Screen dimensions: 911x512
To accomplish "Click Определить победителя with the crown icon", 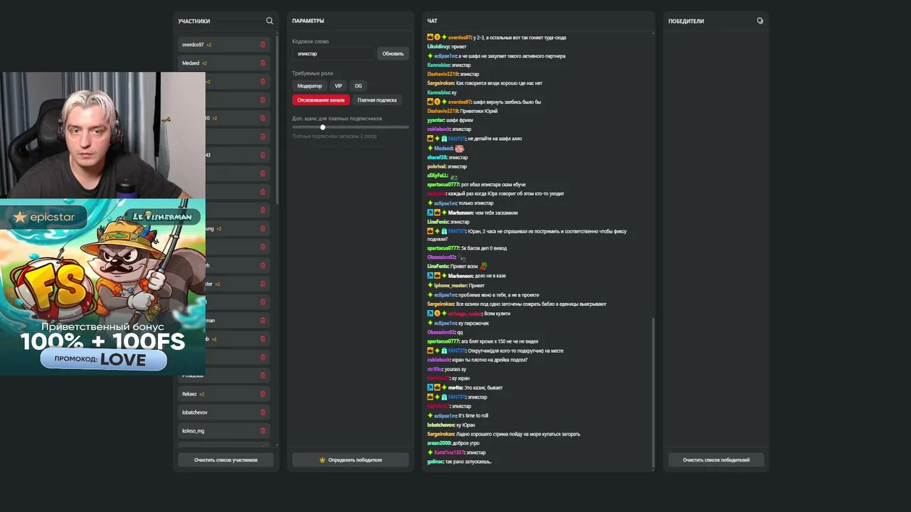I will pos(350,460).
